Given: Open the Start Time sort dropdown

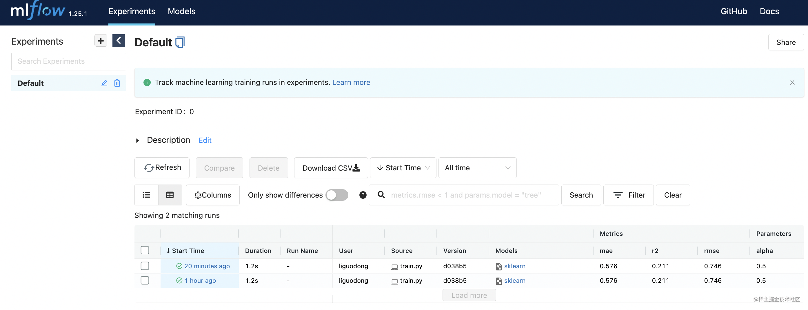Looking at the screenshot, I should (403, 168).
